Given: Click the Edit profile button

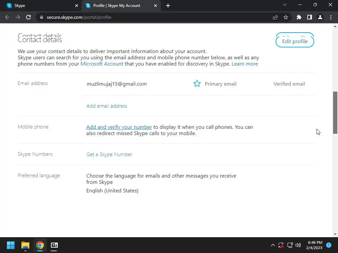Looking at the screenshot, I should tap(295, 41).
